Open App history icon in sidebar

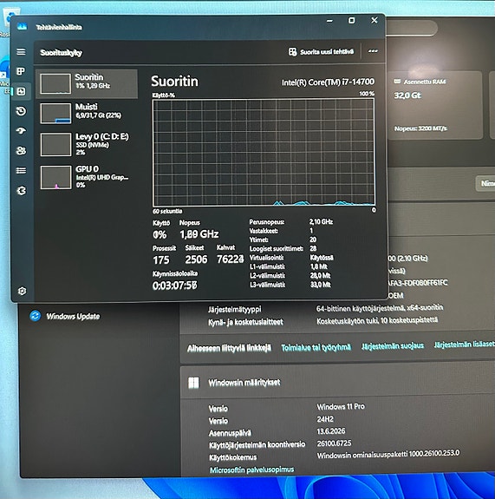[x=22, y=111]
